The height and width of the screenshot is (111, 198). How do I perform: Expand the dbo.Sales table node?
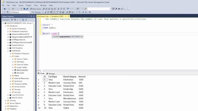click(x=13, y=73)
